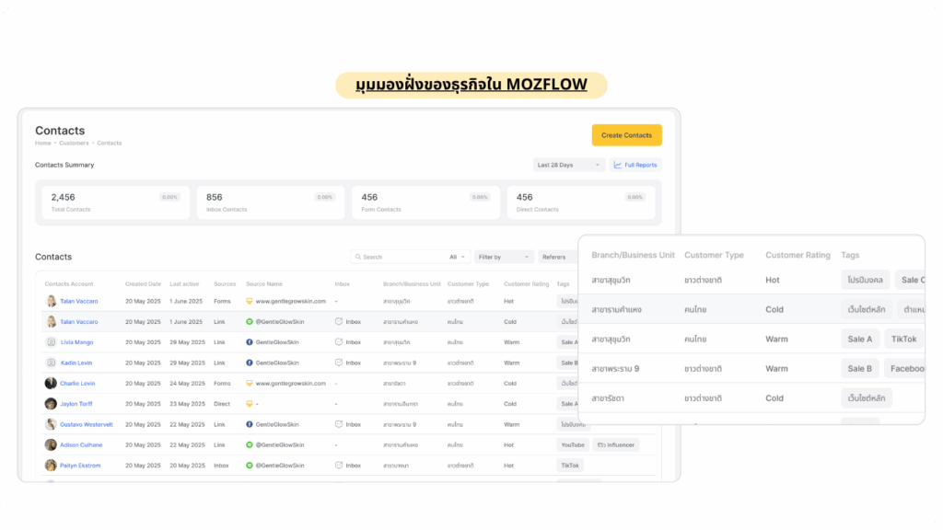Click the Create Contacts button
The height and width of the screenshot is (530, 943).
(626, 135)
